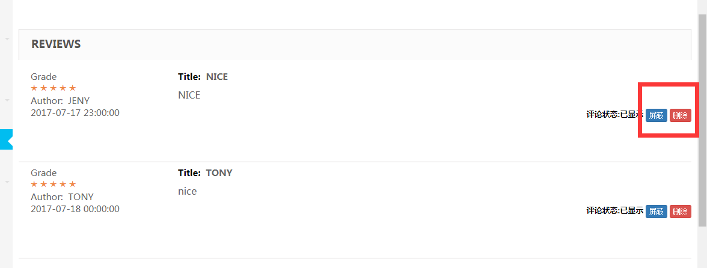
Task: Click the first star in JENY's grade
Action: pyautogui.click(x=34, y=88)
